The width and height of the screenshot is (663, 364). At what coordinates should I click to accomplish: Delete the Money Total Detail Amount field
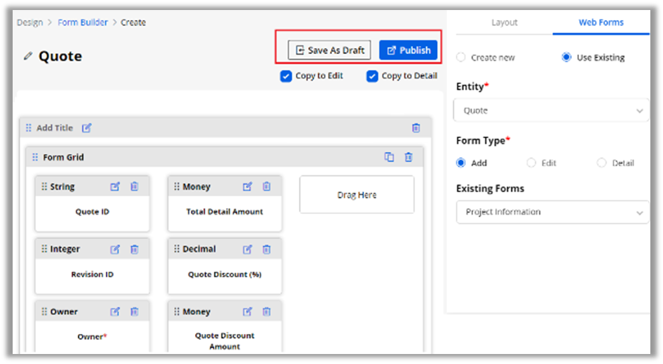tap(267, 187)
